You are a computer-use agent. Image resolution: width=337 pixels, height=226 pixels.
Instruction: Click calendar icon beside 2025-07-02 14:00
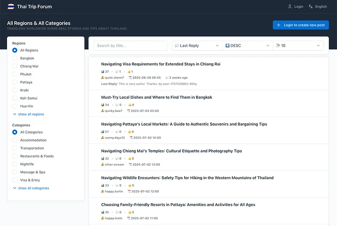point(131,138)
